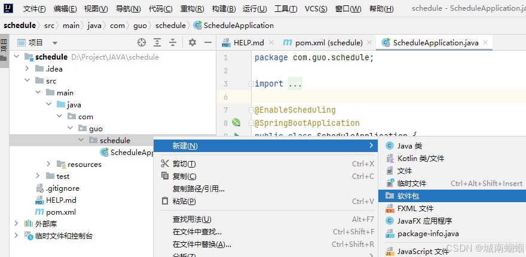The height and width of the screenshot is (257, 526).
Task: Click the scratch file icon in submenu
Action: (x=390, y=183)
